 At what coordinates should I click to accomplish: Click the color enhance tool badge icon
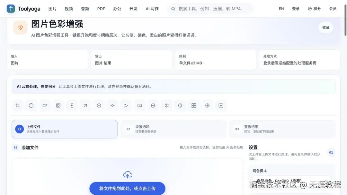pyautogui.click(x=20, y=27)
